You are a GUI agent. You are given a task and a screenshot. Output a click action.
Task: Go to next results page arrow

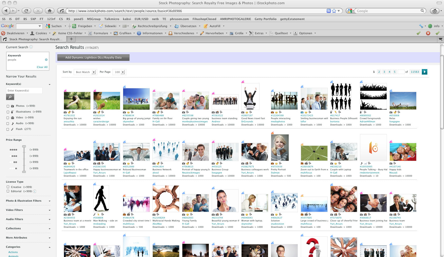point(424,72)
